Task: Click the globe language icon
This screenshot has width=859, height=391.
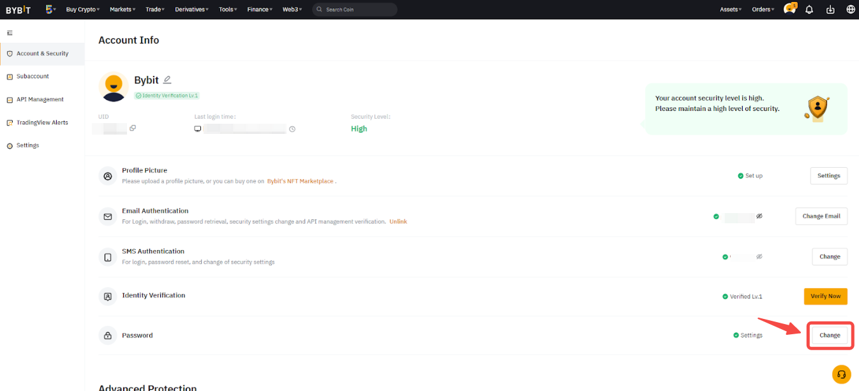Action: [x=850, y=10]
